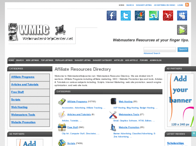This screenshot has height=146, width=196.
Task: Click the books icon for Scripts
Action: tap(62, 143)
